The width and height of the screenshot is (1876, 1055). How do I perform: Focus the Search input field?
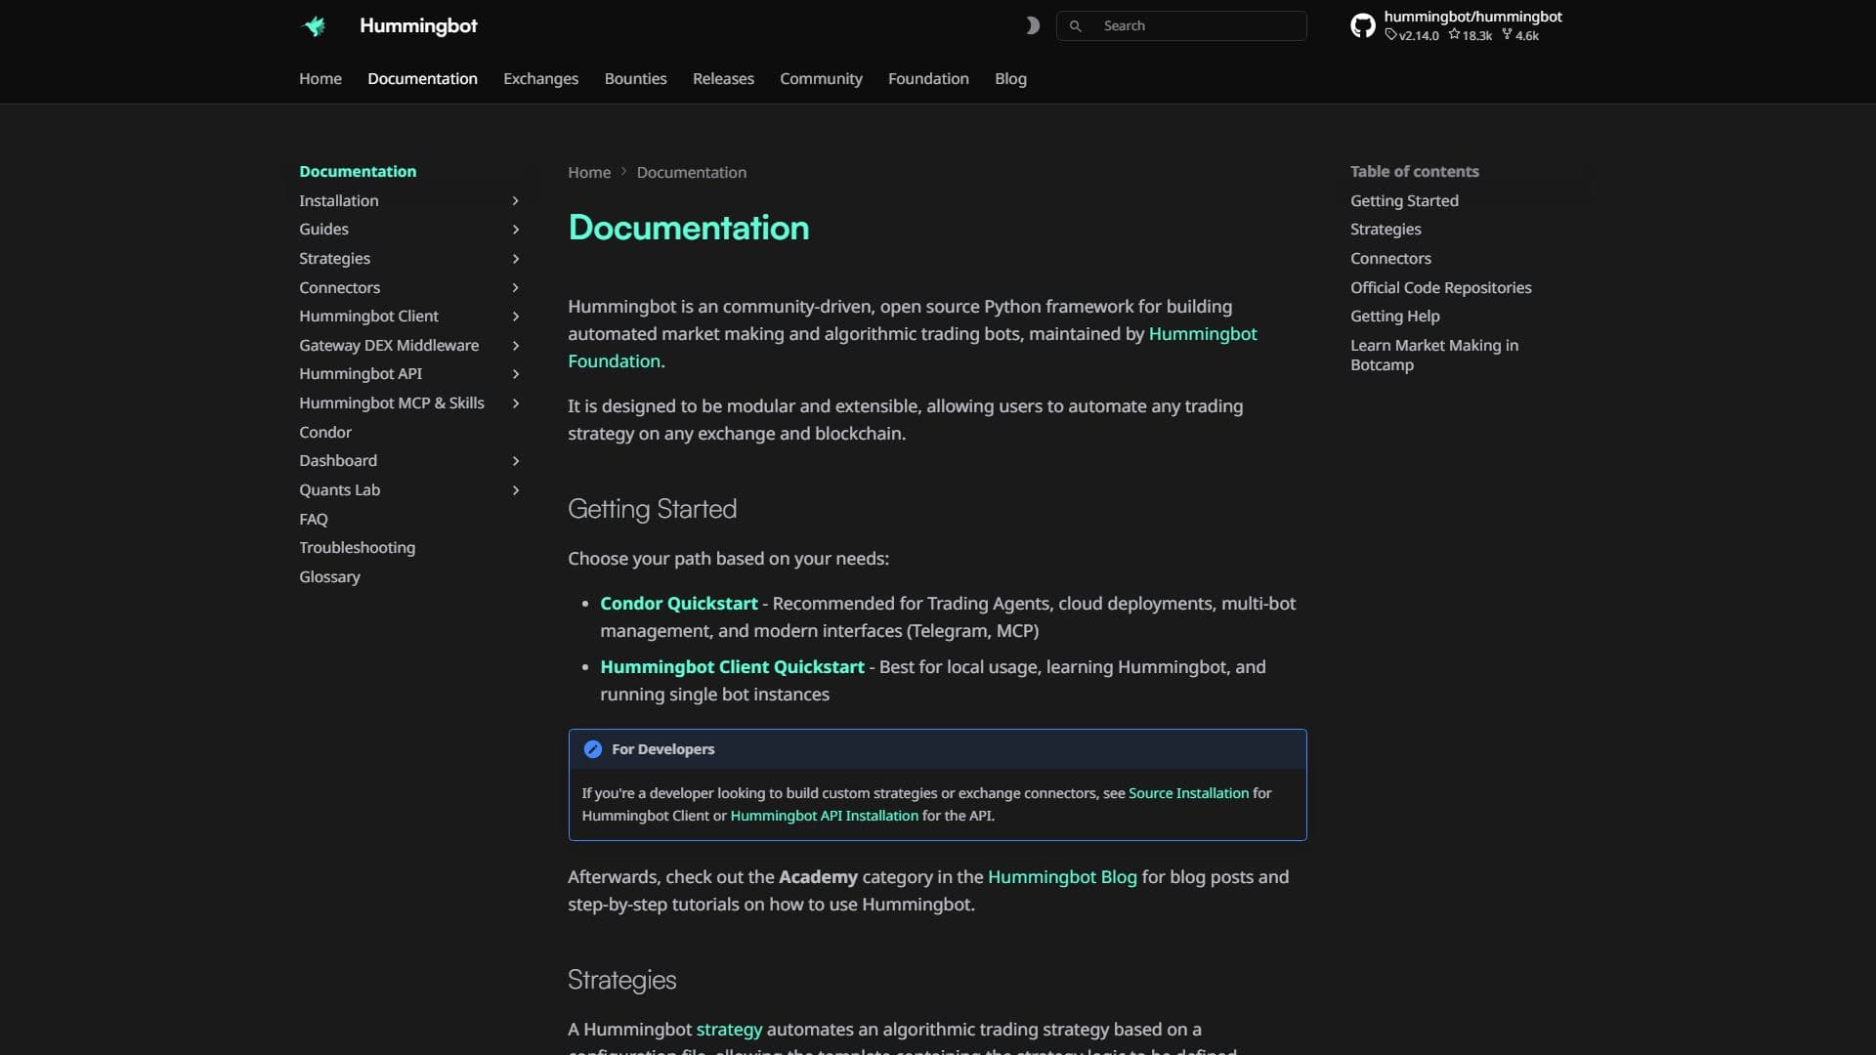click(x=1181, y=26)
